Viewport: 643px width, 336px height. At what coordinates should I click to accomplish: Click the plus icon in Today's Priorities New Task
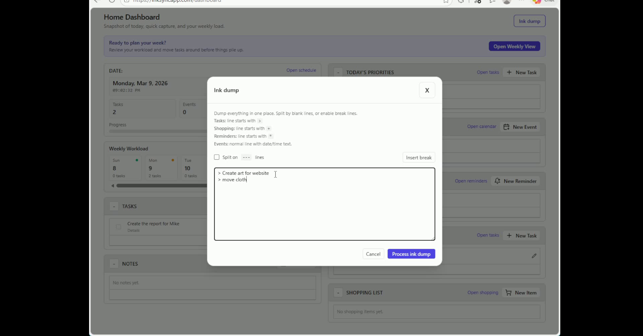point(509,72)
